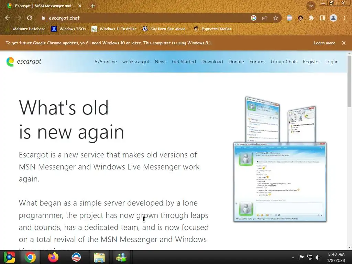Click the Chrome taskbar icon

click(x=30, y=257)
